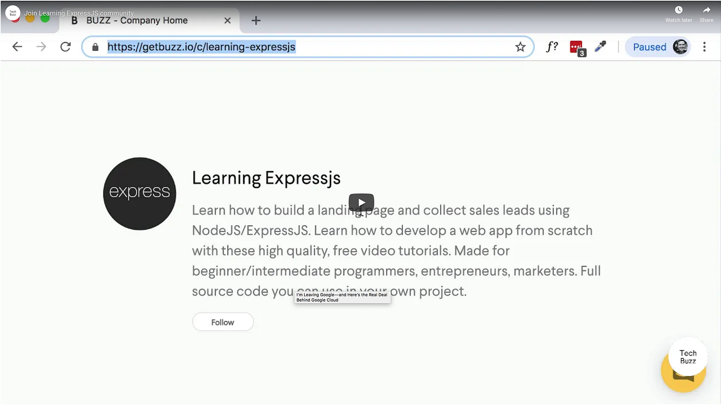Screen dimensions: 721x405
Task: Open Chrome's three-dot menu
Action: coord(705,47)
